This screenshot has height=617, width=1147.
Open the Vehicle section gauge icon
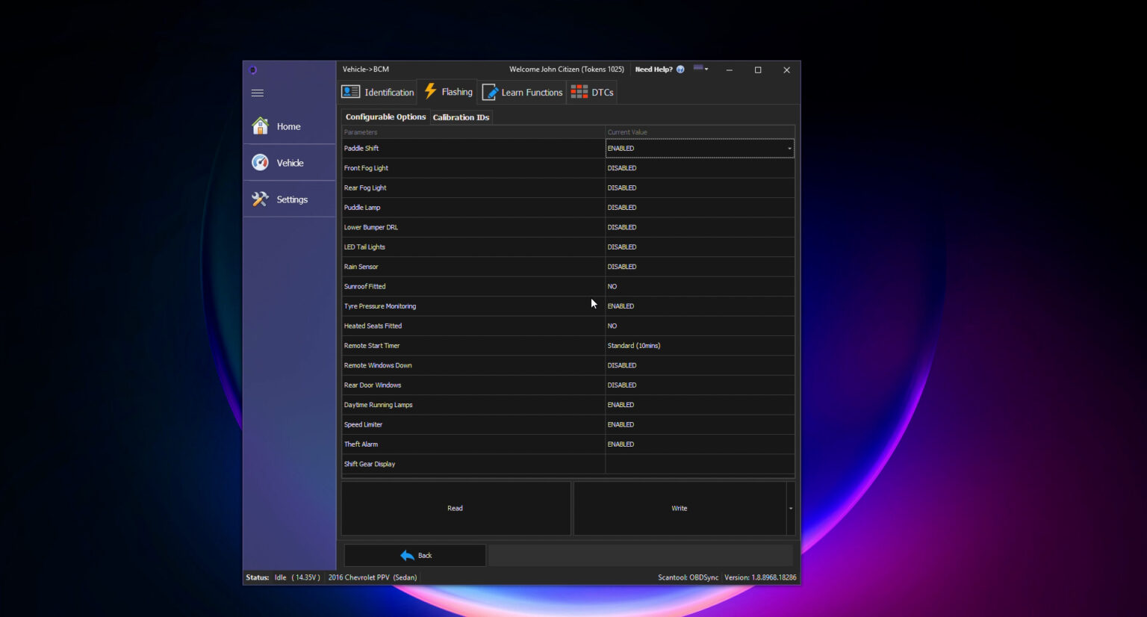260,162
